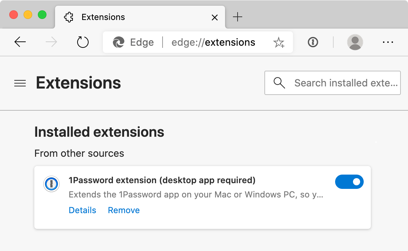Add this page to favorites with star icon

(279, 42)
